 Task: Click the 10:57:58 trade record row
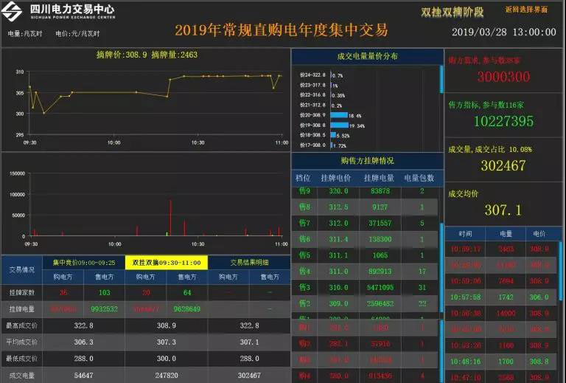tap(503, 296)
